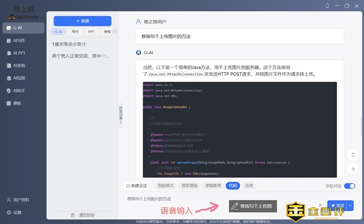Open AI PPT in the sidebar
Screen dimensions: 364x224
point(21,53)
